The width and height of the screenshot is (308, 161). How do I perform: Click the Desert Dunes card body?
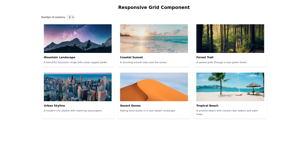click(x=154, y=108)
